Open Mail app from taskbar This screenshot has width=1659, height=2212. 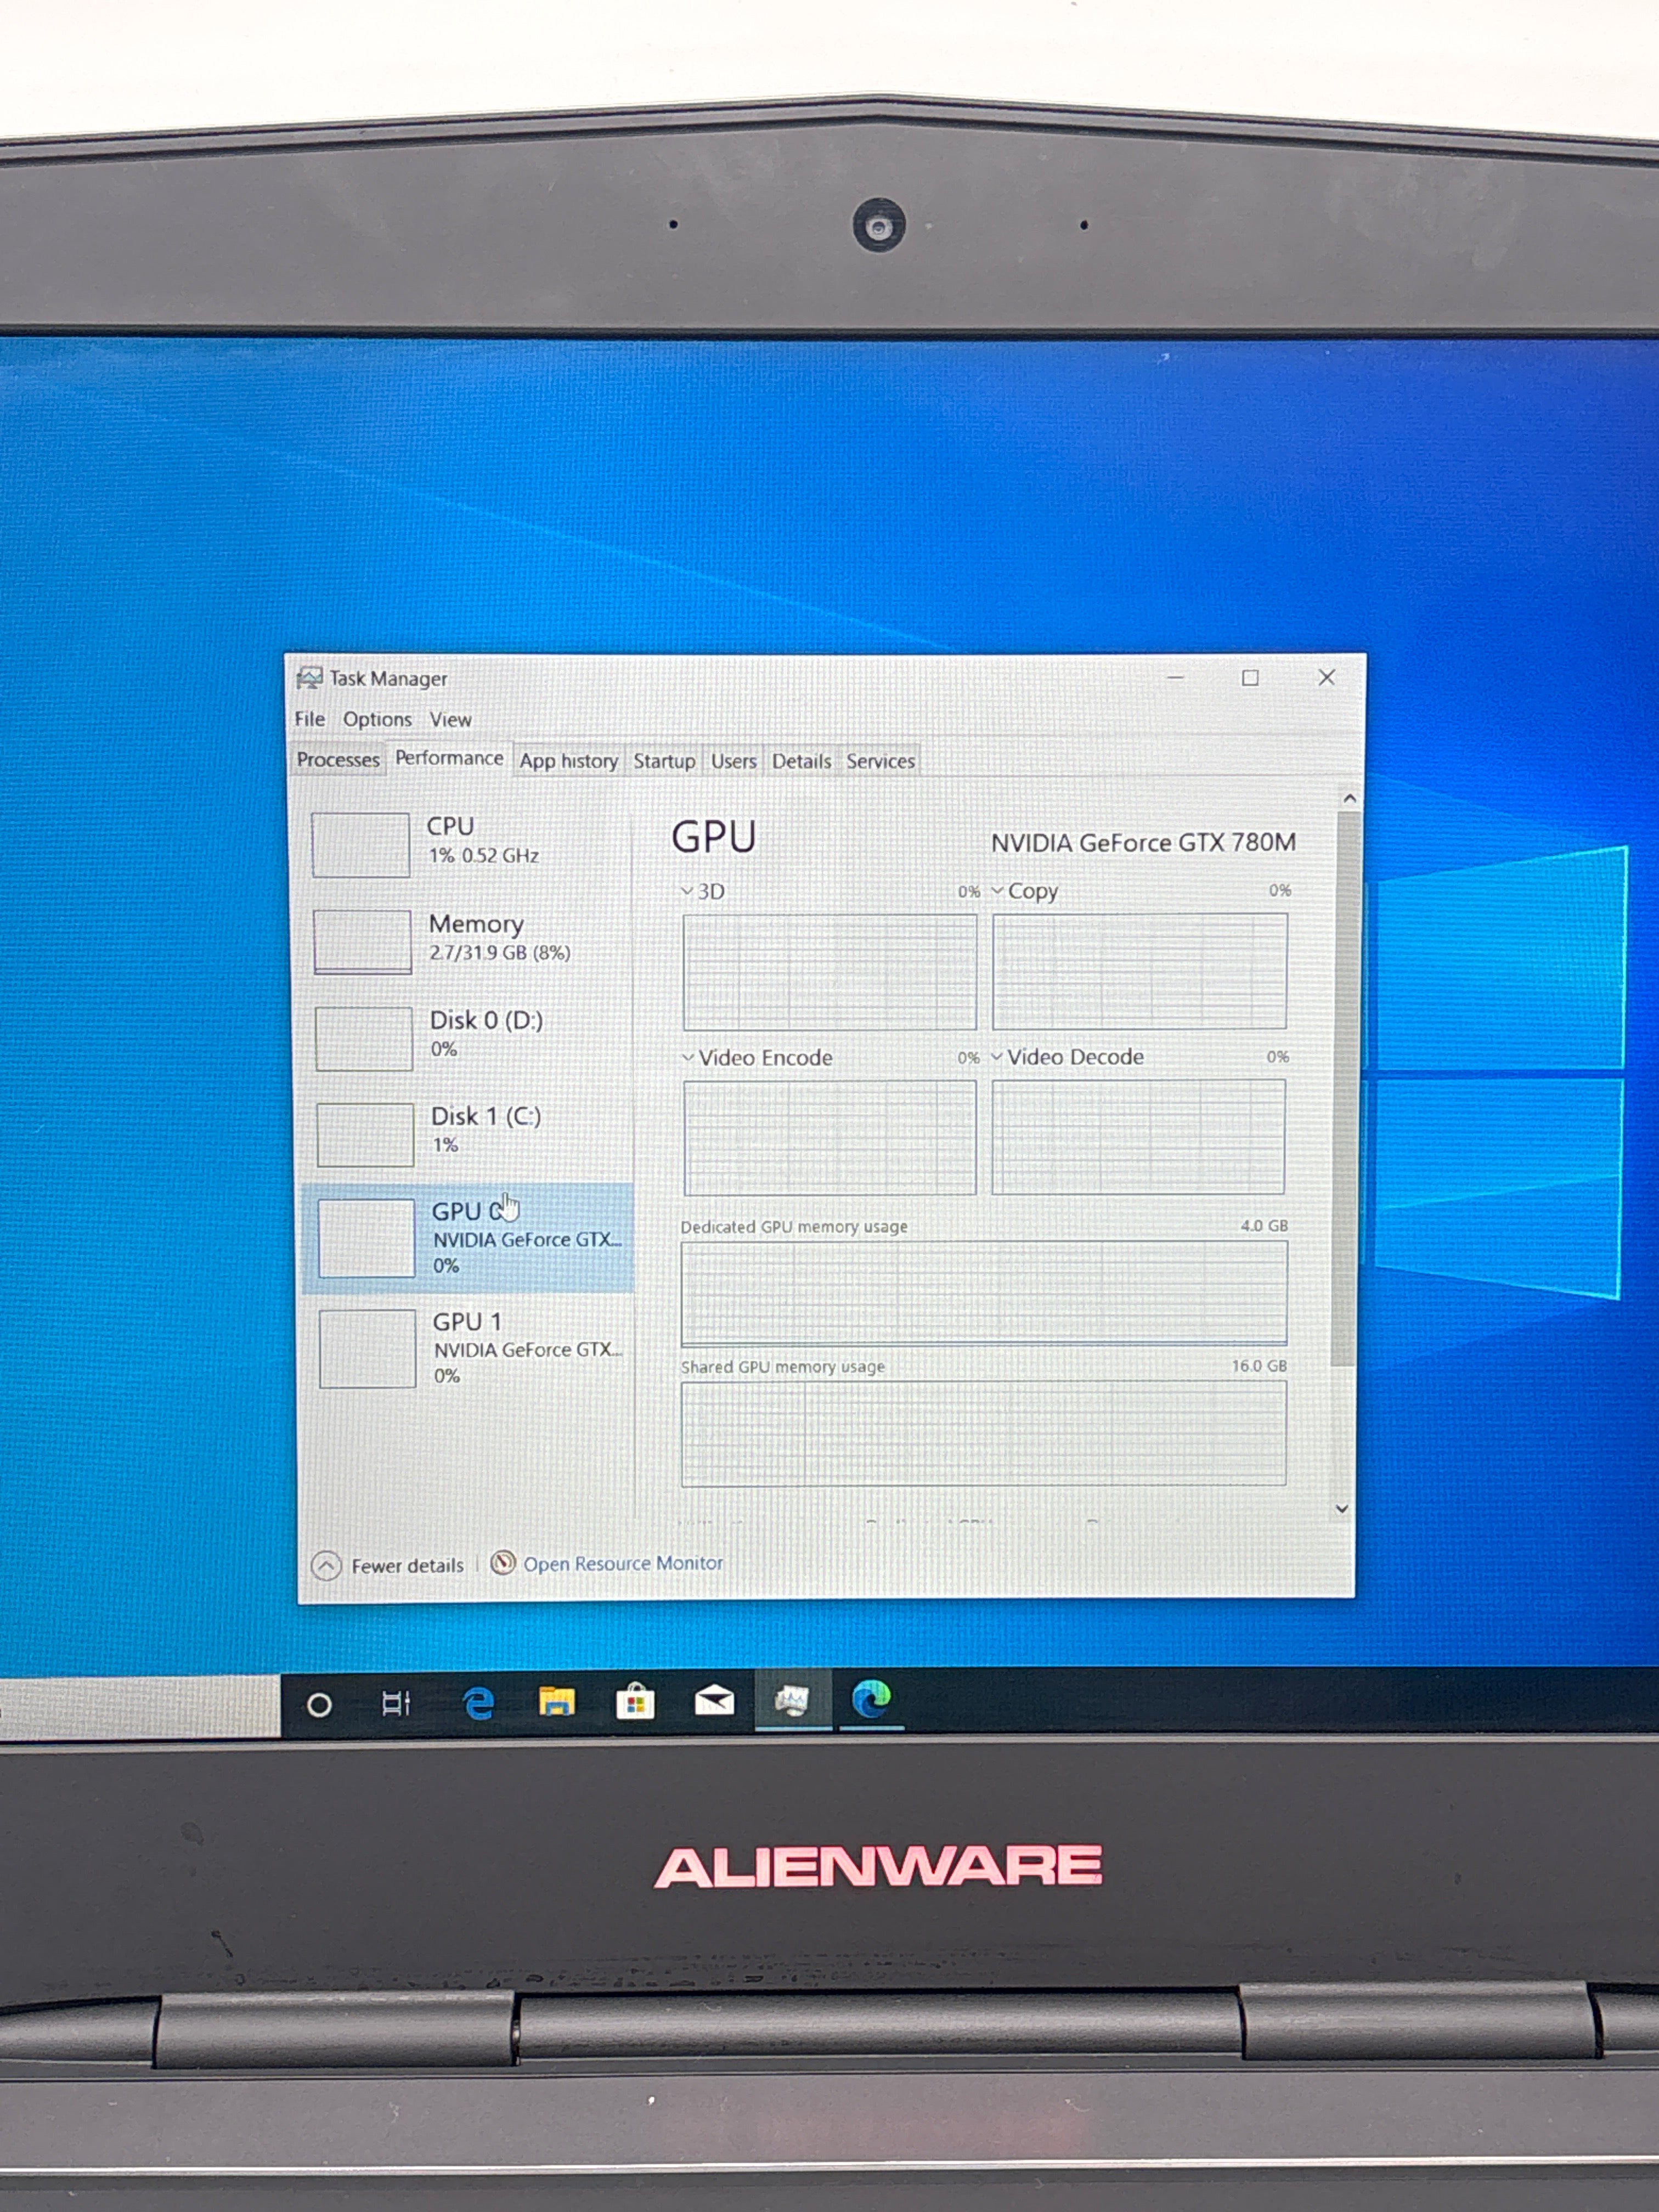(714, 1701)
